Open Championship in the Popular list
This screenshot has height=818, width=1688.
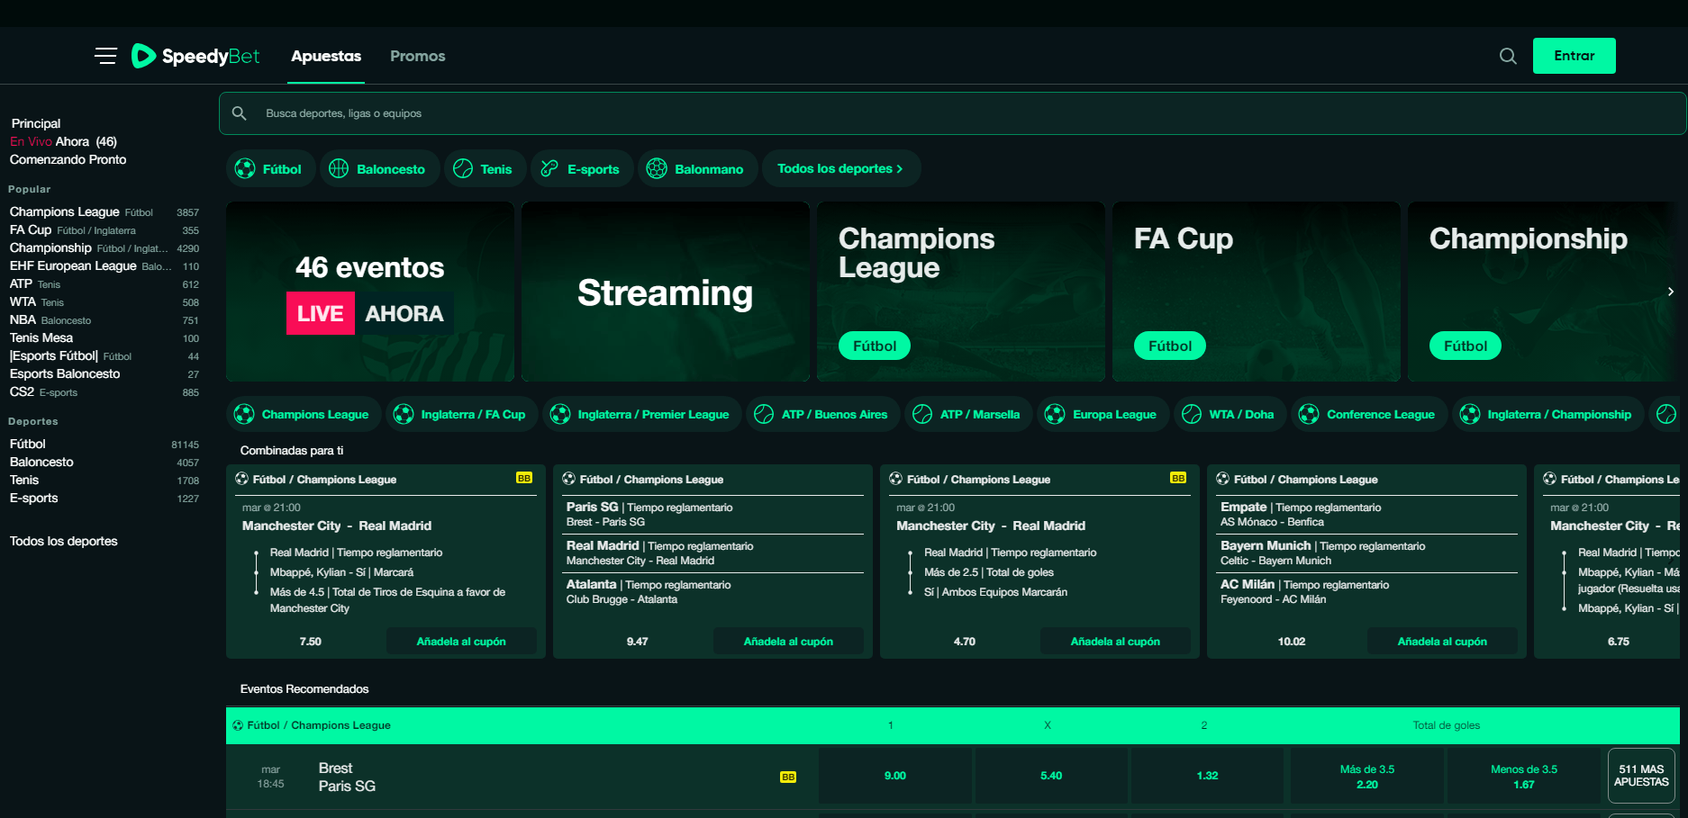(104, 248)
